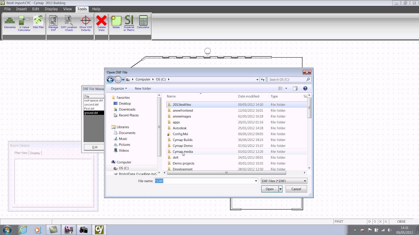Click the search magnifier icon in dialog
Viewport: 419px width, 235px height.
[x=308, y=79]
